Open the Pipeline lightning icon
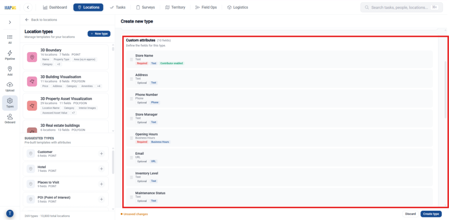Viewport: 449px width, 220px height. [x=10, y=55]
